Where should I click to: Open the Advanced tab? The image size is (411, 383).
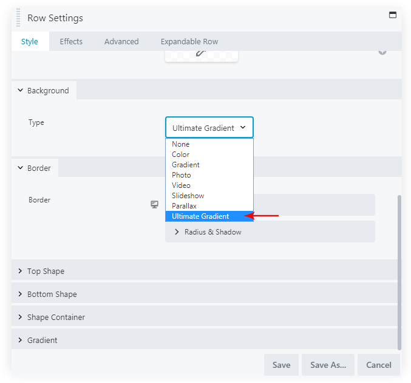click(x=121, y=42)
